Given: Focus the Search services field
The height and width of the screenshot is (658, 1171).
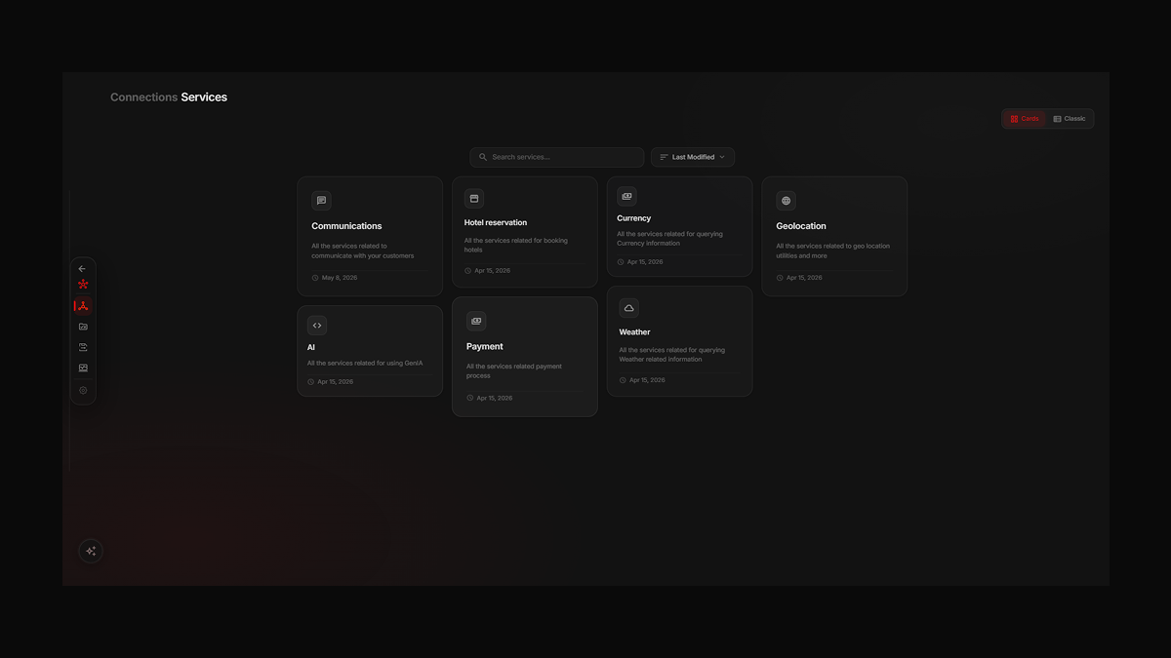Looking at the screenshot, I should tap(557, 157).
